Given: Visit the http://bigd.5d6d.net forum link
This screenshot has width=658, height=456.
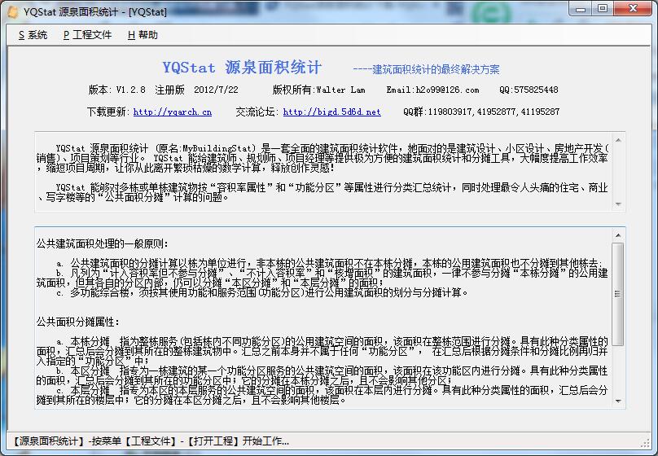Looking at the screenshot, I should (x=332, y=112).
